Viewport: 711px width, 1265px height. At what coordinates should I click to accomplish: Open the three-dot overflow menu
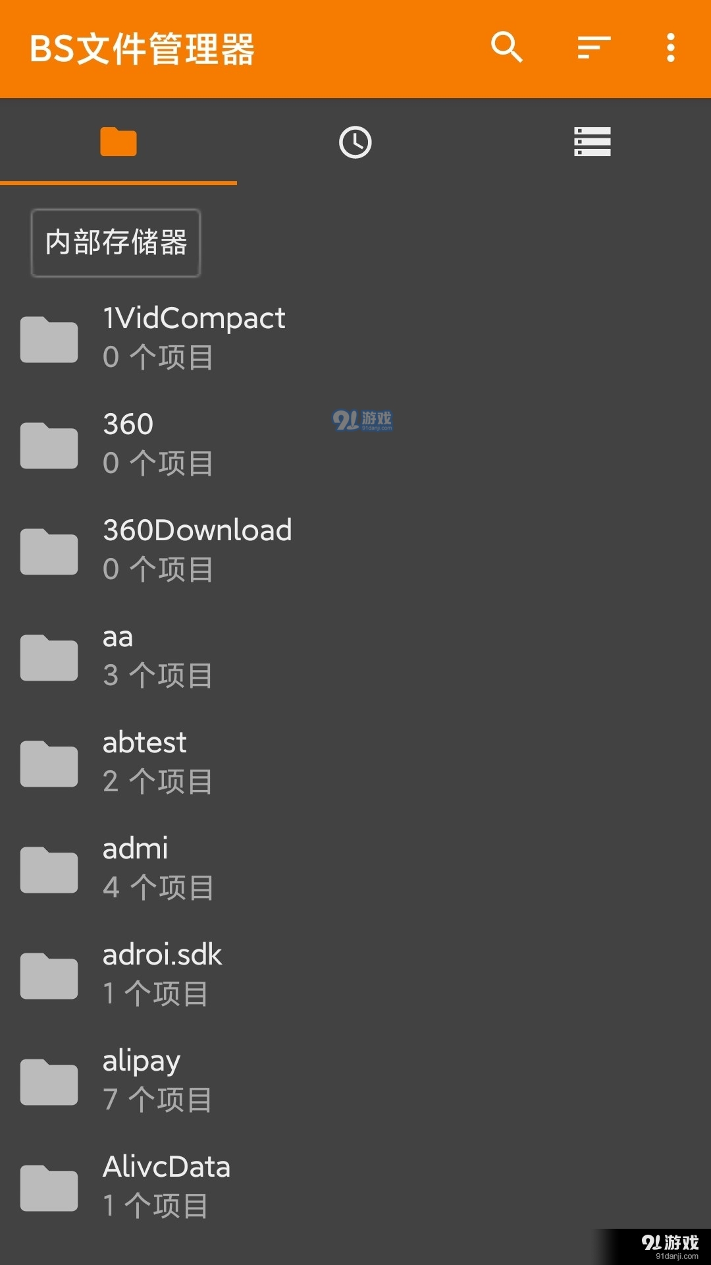670,47
